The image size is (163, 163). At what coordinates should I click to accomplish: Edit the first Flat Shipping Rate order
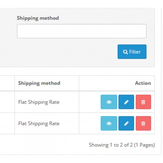pos(126,102)
